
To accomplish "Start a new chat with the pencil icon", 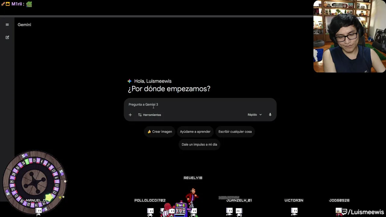I will [7, 37].
